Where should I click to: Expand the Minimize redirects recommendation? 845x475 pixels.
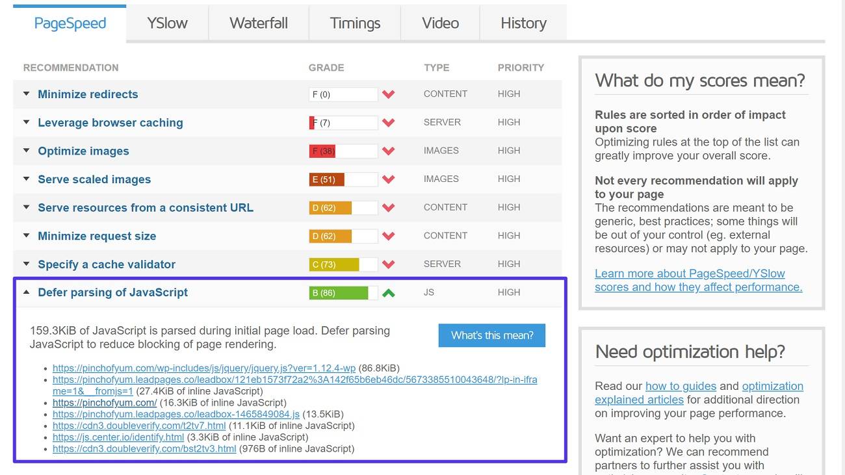tap(26, 94)
